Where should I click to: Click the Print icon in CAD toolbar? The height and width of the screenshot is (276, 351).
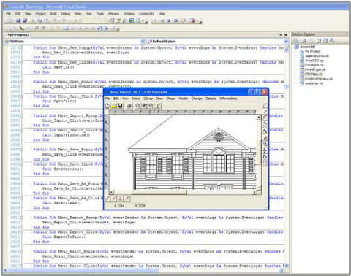click(129, 106)
